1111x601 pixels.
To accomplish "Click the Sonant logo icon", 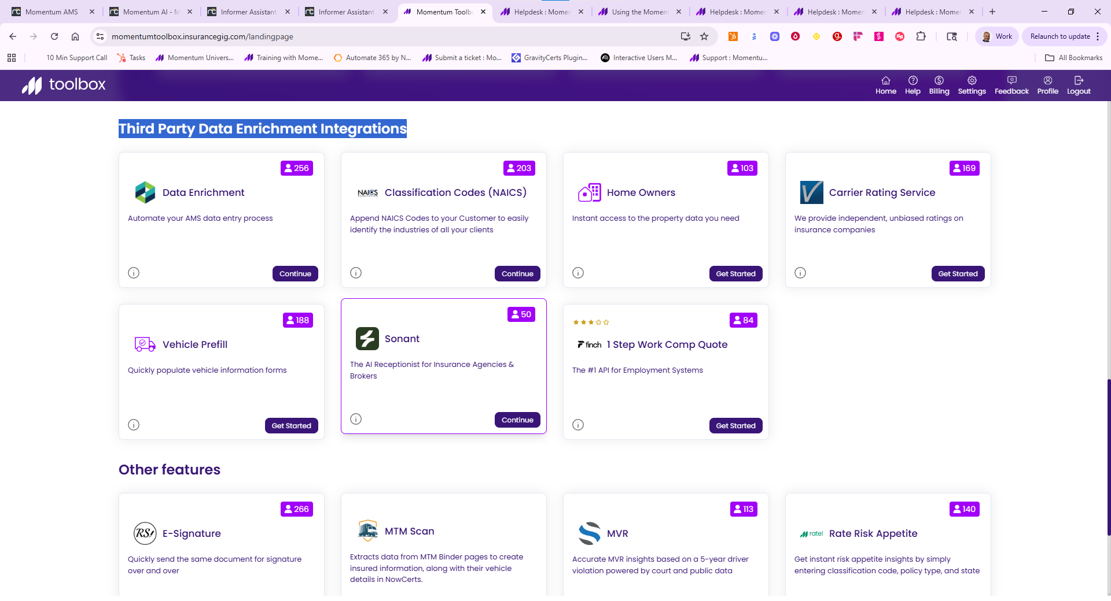I will click(367, 339).
